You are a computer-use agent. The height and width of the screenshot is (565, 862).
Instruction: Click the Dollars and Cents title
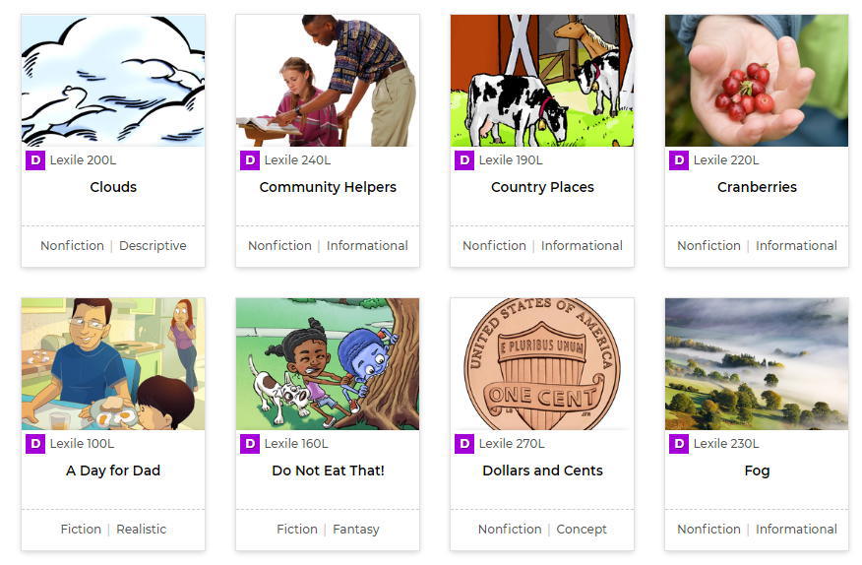542,471
